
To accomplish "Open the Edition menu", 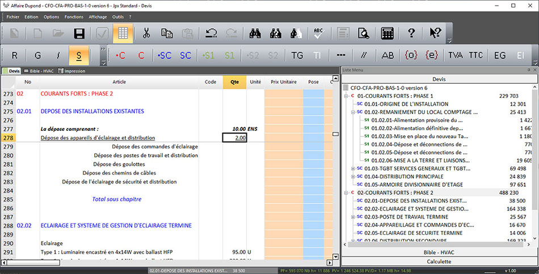I will pyautogui.click(x=31, y=17).
